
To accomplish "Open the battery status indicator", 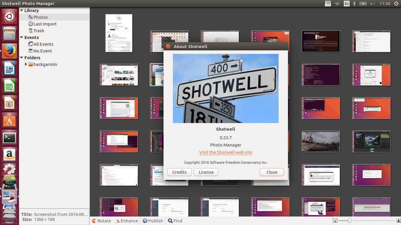I will pyautogui.click(x=363, y=4).
